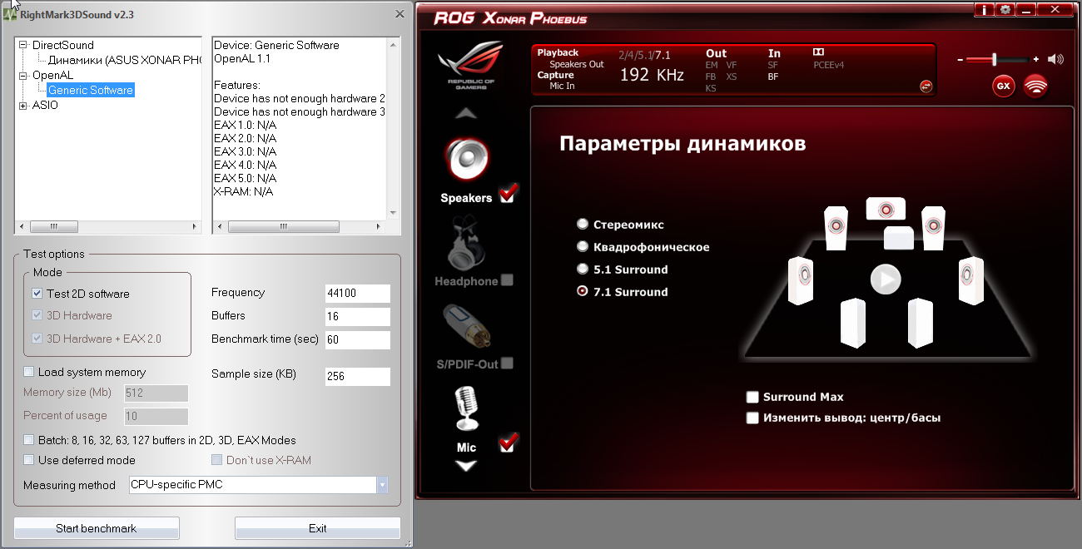
Task: Test the front left speaker
Action: (836, 226)
